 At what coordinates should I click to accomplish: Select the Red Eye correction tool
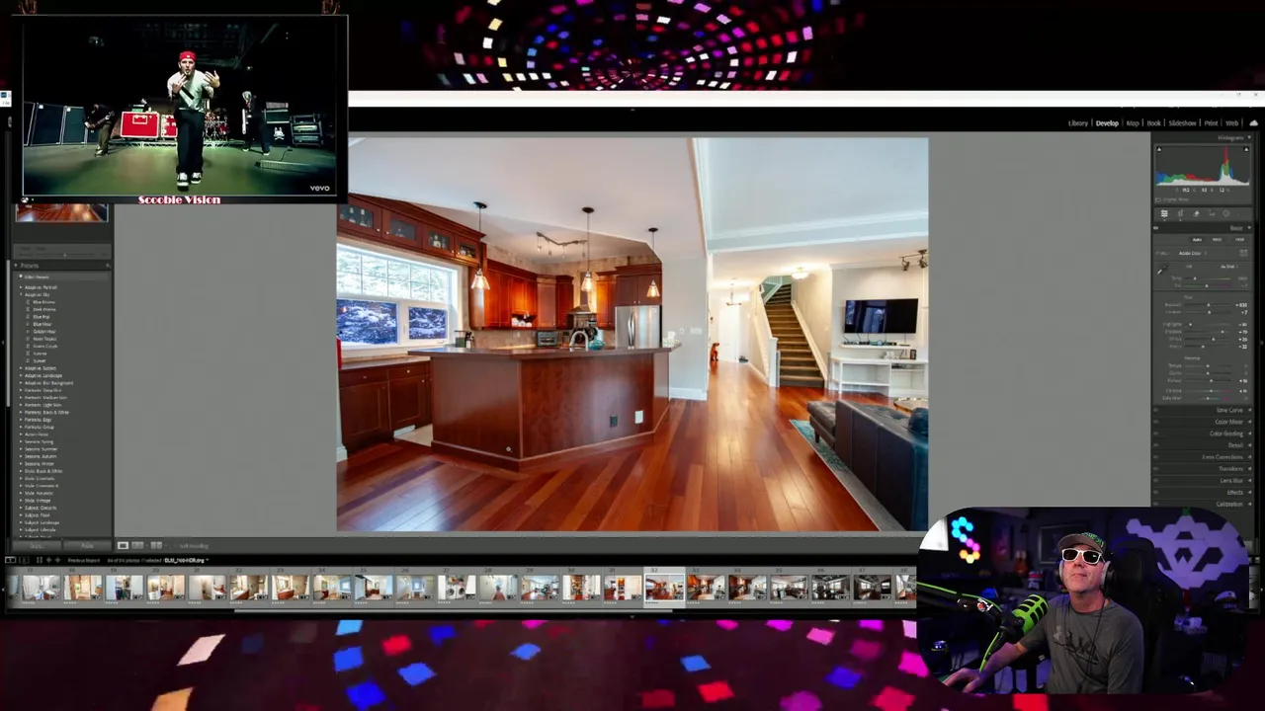[1212, 213]
